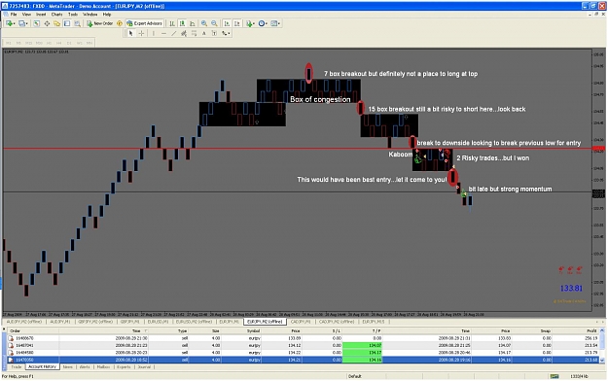Open the Periods clock dropdown

tap(263, 23)
